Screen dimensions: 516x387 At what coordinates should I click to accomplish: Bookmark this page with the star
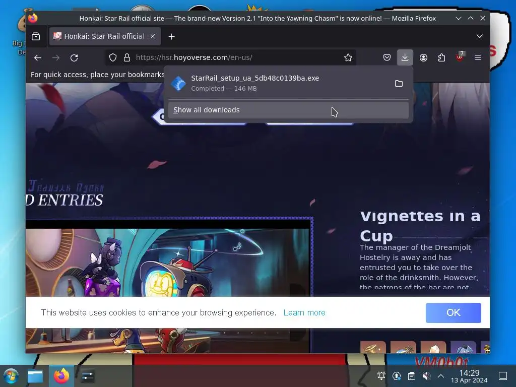(x=348, y=57)
